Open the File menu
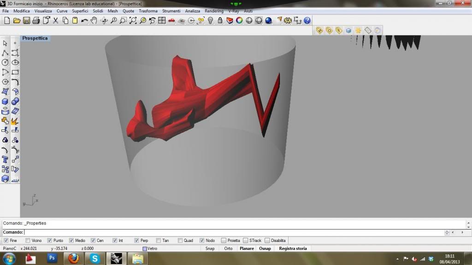The image size is (472, 265). pyautogui.click(x=6, y=11)
